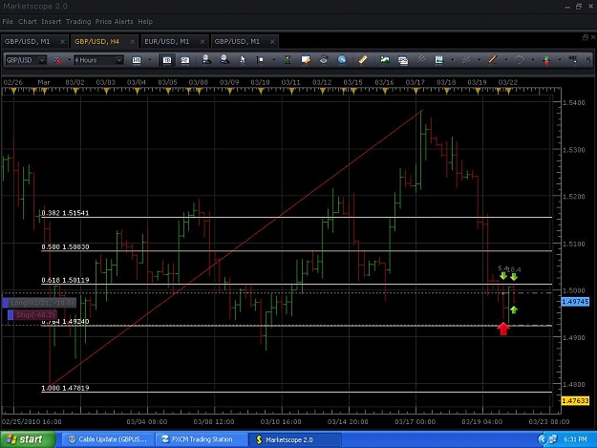Click the green figure toolbar icon
The image size is (597, 448).
288,60
